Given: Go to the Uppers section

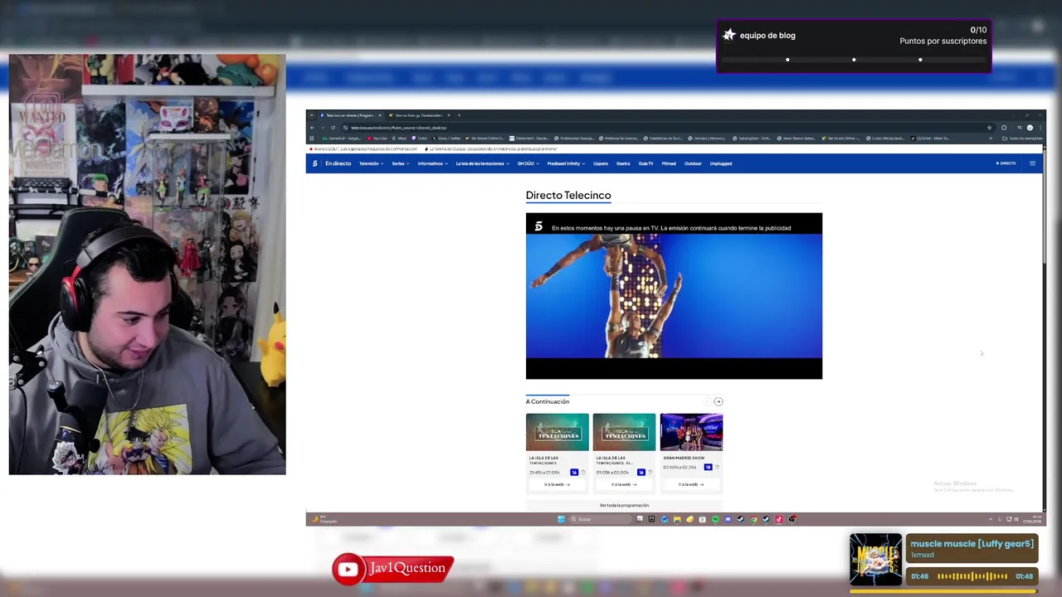Looking at the screenshot, I should pos(601,163).
